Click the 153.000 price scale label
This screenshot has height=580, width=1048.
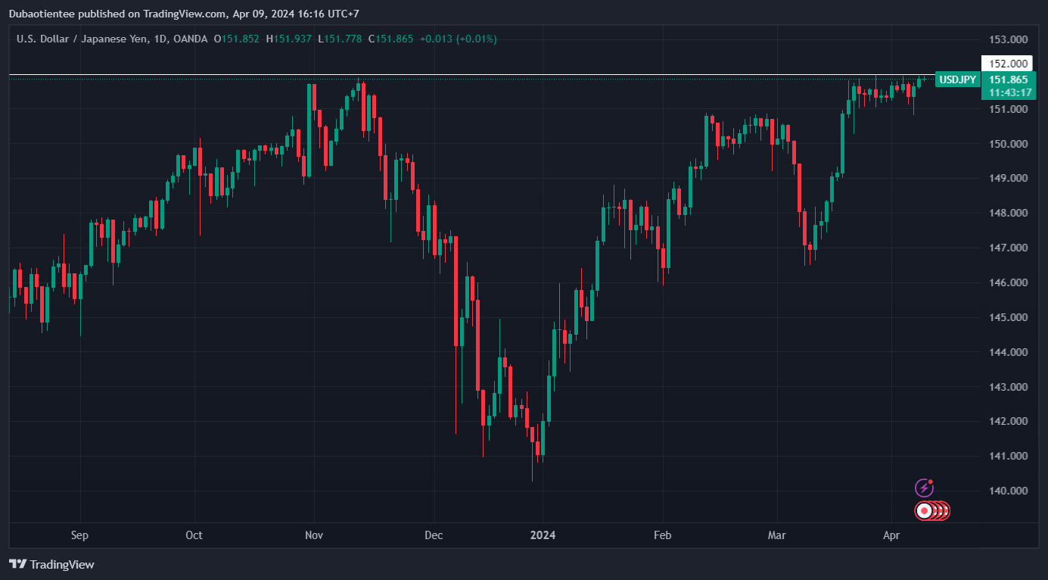point(1009,39)
